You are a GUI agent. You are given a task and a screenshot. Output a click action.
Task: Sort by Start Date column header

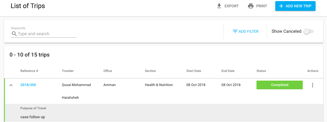pos(194,71)
